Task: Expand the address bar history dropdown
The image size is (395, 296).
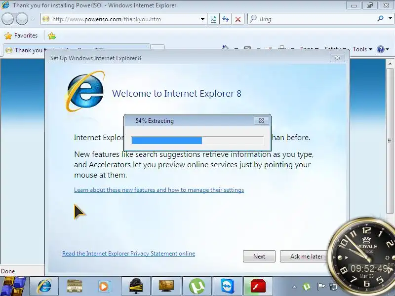Action: pyautogui.click(x=202, y=19)
